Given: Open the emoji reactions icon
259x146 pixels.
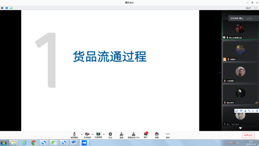Looking at the screenshot, I should (157, 135).
